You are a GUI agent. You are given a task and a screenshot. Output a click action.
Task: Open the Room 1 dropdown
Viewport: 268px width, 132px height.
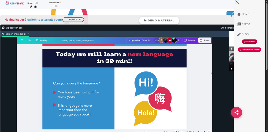(x=73, y=20)
